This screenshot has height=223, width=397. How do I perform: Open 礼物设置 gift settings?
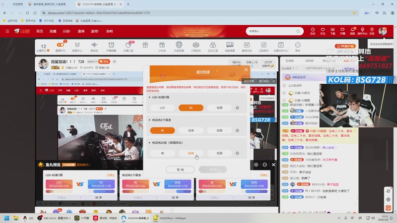tap(179, 47)
